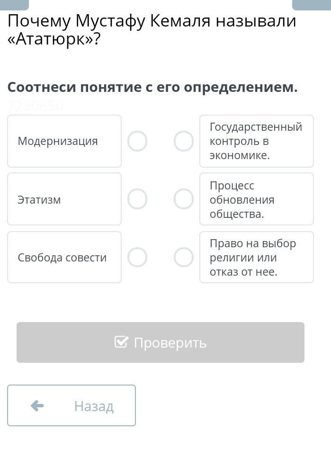Click the question heading about Мустафу Кемаля
The image size is (331, 476).
152,30
